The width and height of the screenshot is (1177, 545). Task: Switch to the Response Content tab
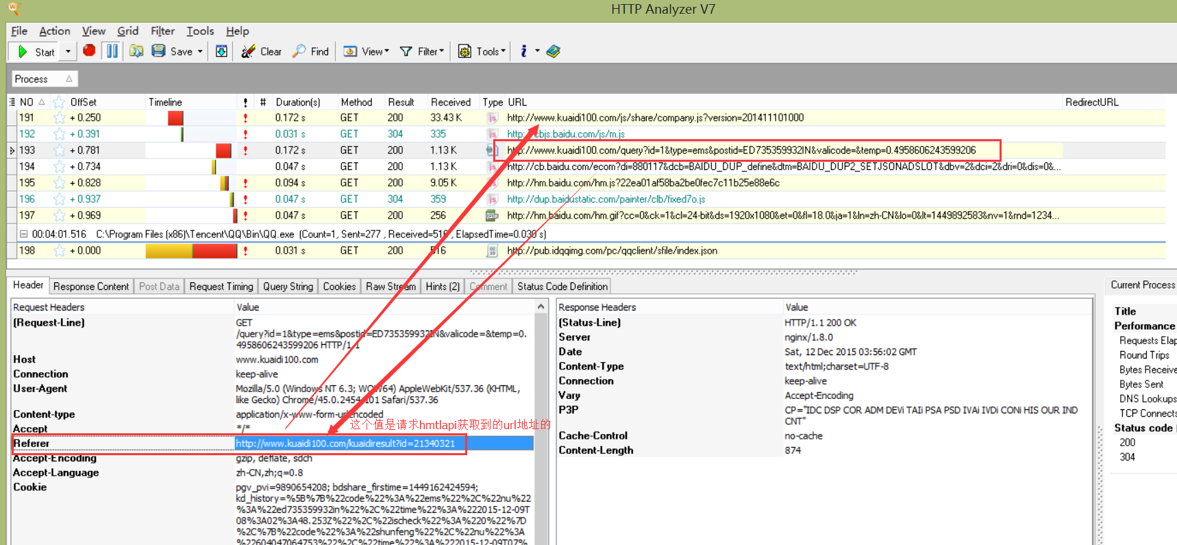click(91, 287)
